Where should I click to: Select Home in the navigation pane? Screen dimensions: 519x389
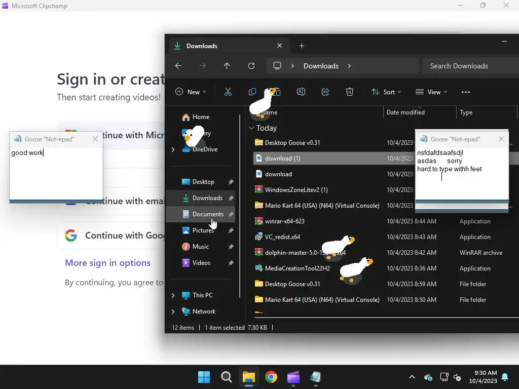click(201, 117)
